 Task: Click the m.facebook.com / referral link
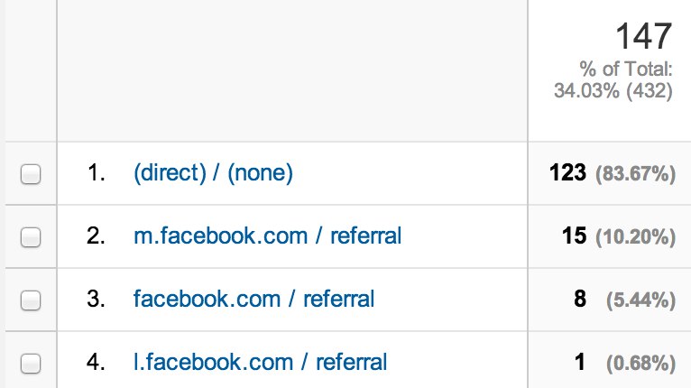pyautogui.click(x=267, y=236)
